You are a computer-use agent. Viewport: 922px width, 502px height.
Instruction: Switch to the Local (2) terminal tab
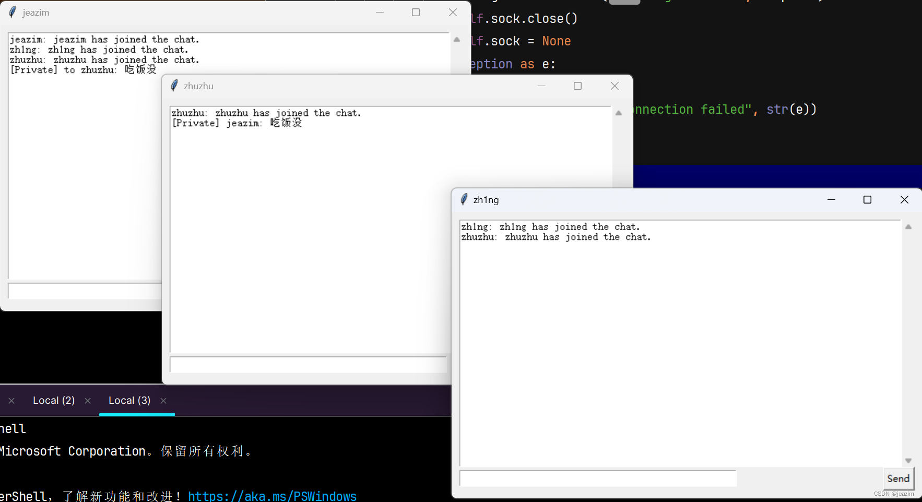[54, 400]
